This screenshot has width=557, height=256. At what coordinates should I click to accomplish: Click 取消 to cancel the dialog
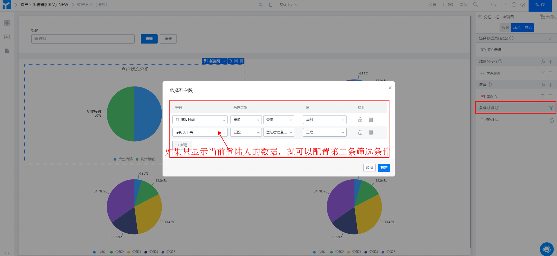pos(369,168)
